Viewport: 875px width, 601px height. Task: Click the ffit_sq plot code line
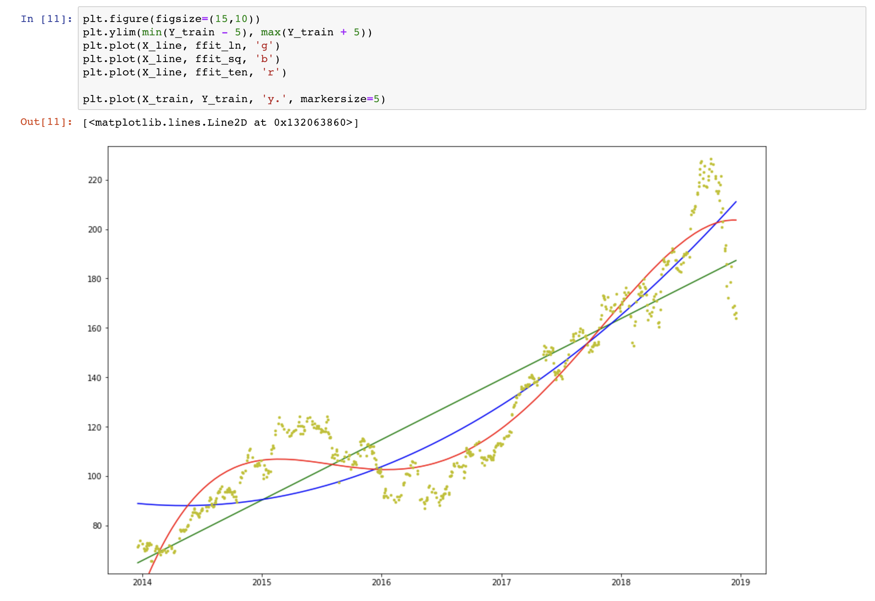point(181,59)
